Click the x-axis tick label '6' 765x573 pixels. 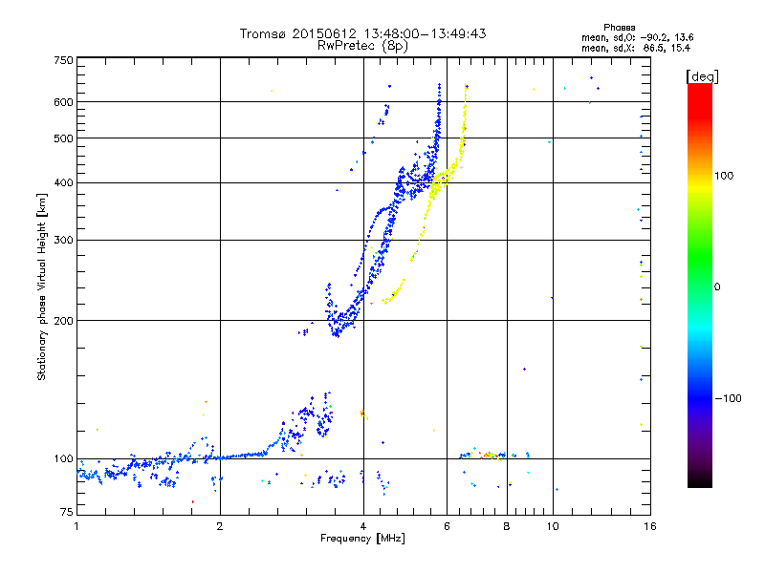click(447, 526)
